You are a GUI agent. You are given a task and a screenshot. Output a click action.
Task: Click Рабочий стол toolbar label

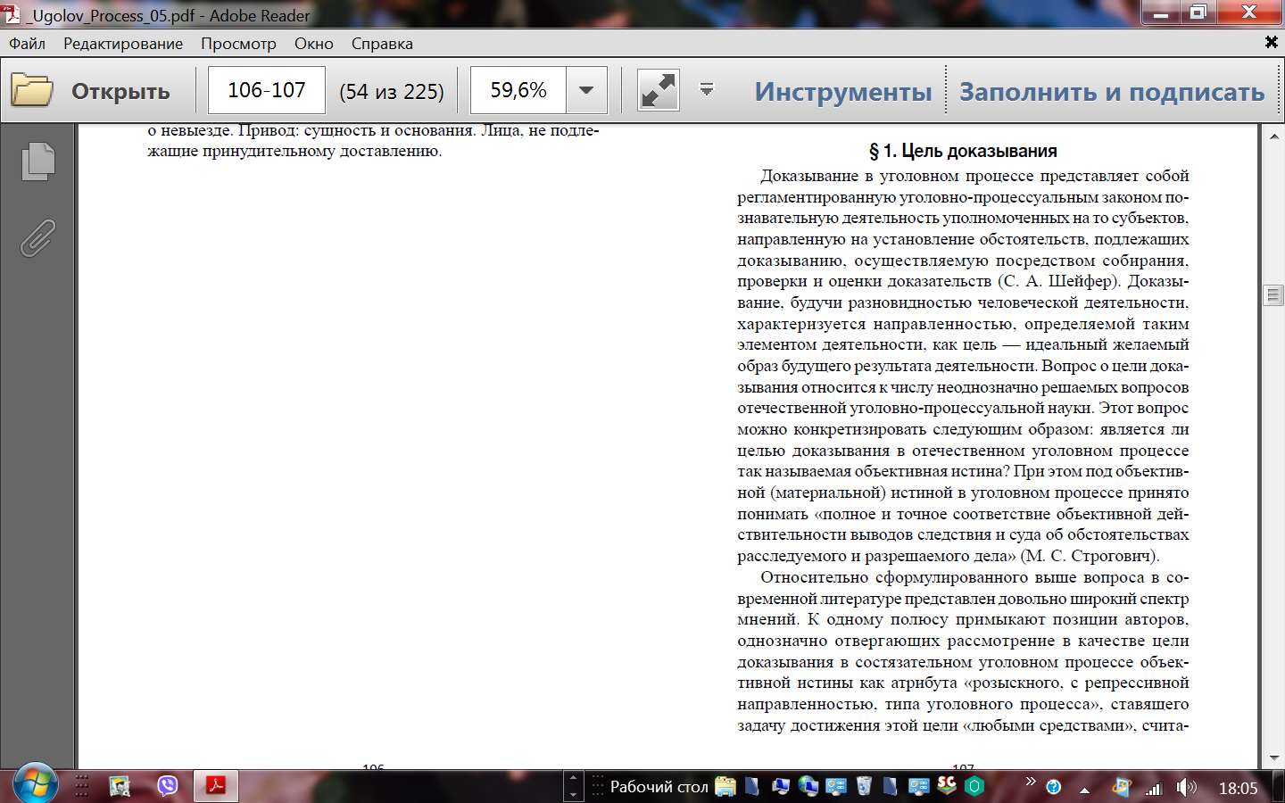pos(659,787)
